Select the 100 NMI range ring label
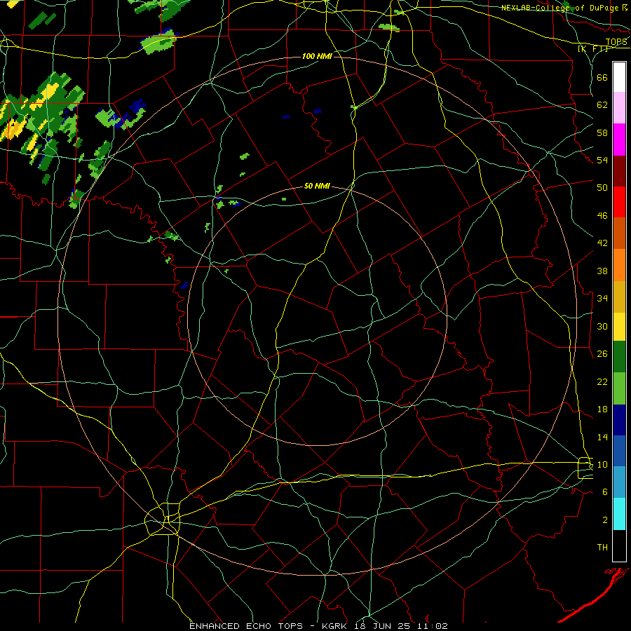The width and height of the screenshot is (631, 631). [317, 56]
